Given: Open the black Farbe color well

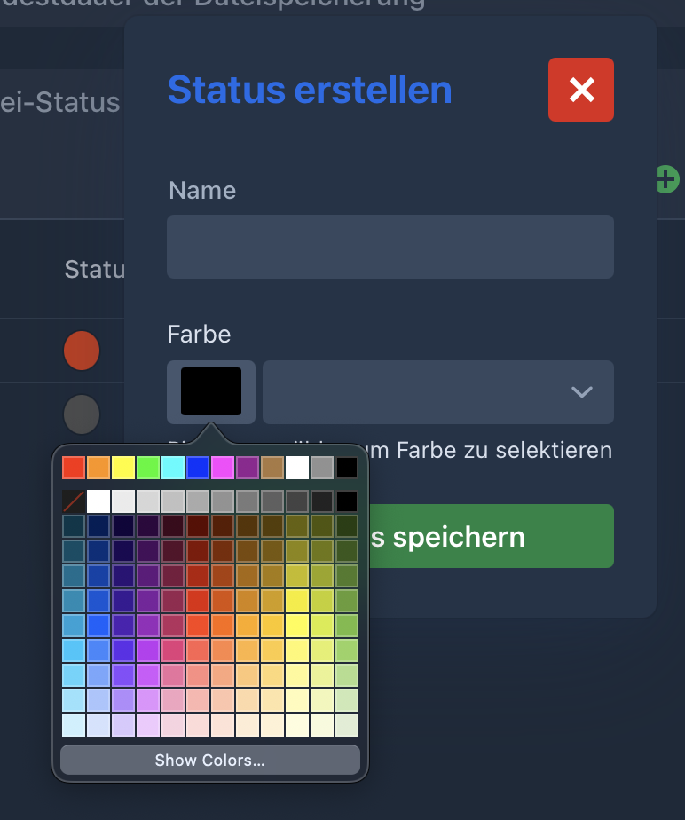Looking at the screenshot, I should 211,391.
